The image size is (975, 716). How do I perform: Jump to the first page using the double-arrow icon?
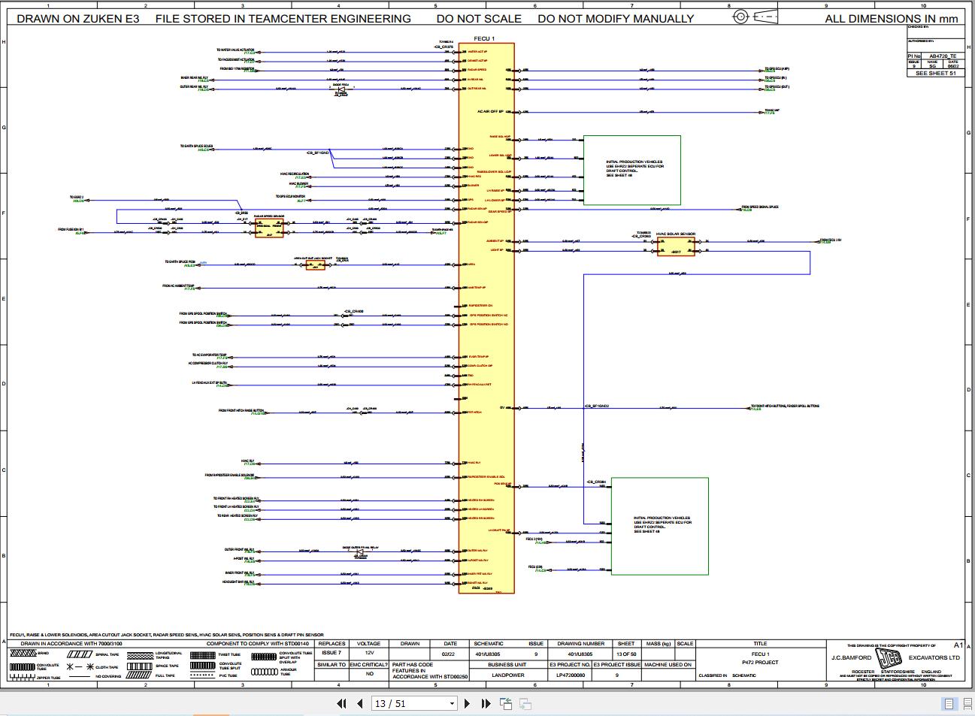(x=342, y=703)
